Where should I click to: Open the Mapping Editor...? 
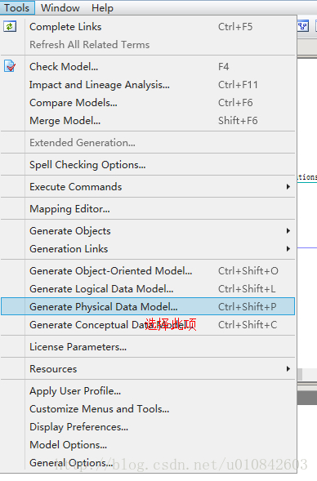(x=148, y=209)
